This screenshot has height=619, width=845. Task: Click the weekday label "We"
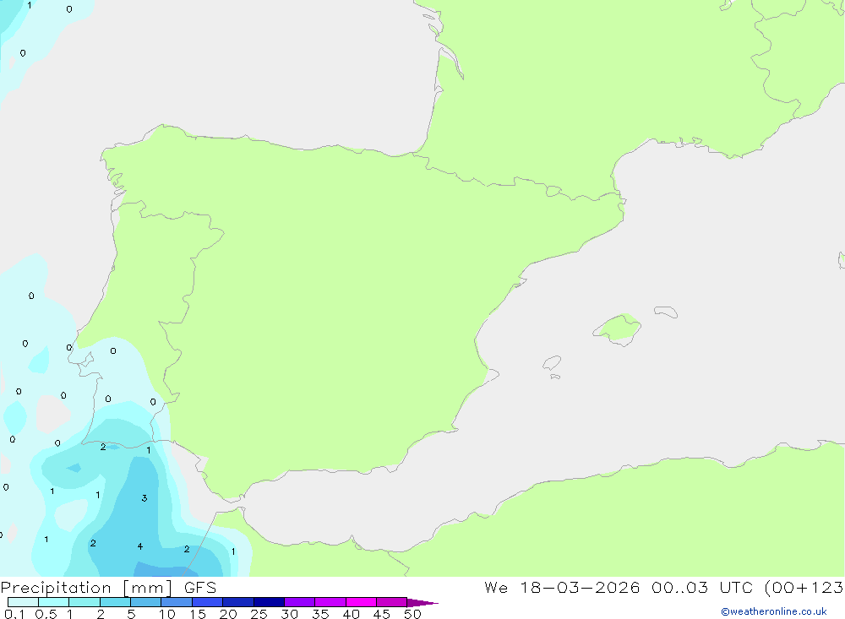point(496,587)
